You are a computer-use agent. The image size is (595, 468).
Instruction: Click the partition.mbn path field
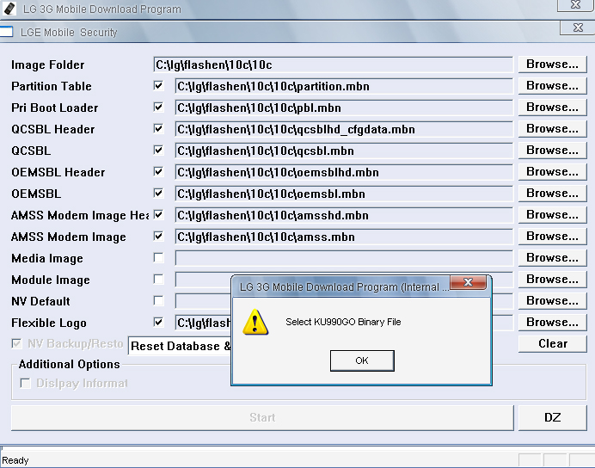coord(344,87)
